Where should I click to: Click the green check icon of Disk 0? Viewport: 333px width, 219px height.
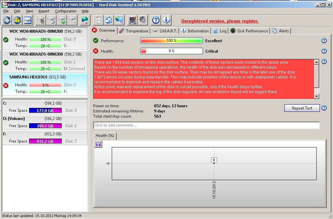[6, 40]
